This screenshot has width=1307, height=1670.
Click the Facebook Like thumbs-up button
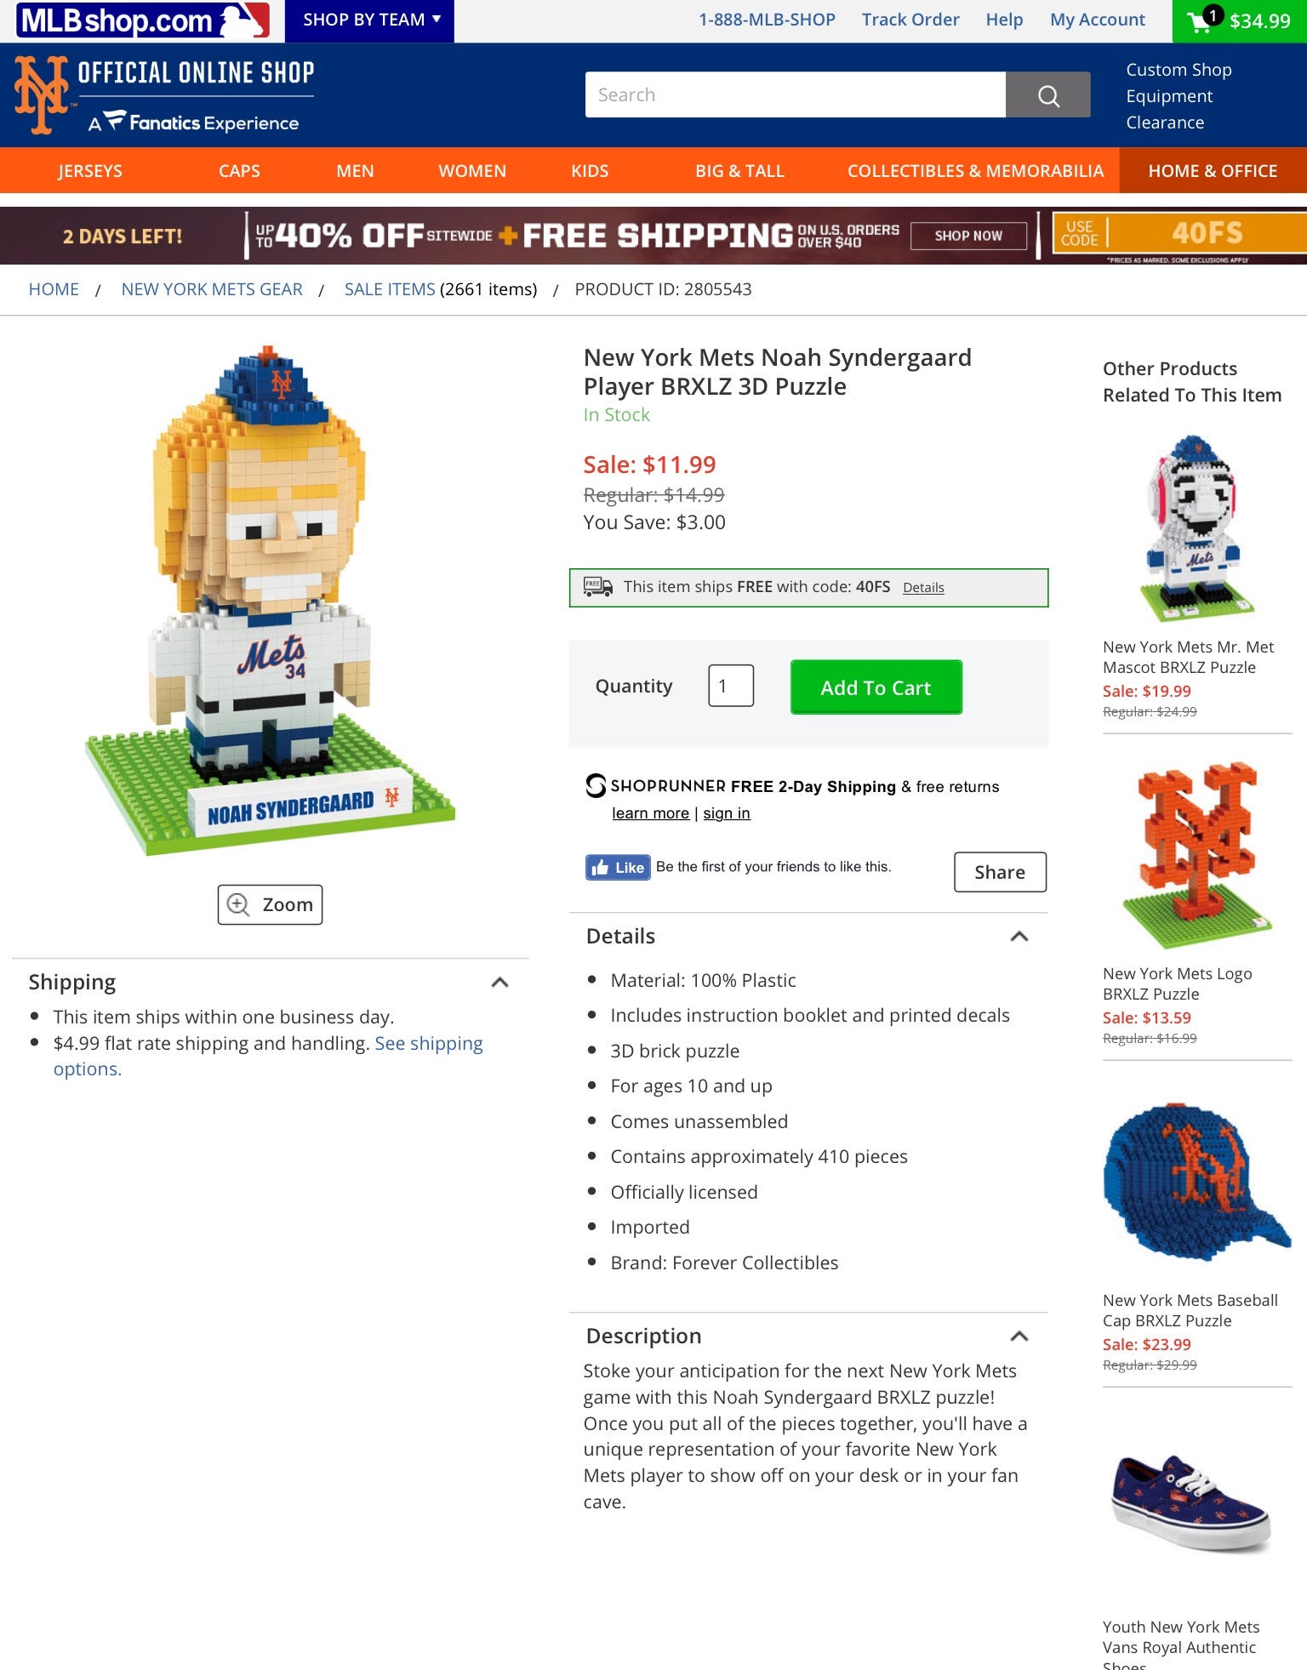(618, 867)
